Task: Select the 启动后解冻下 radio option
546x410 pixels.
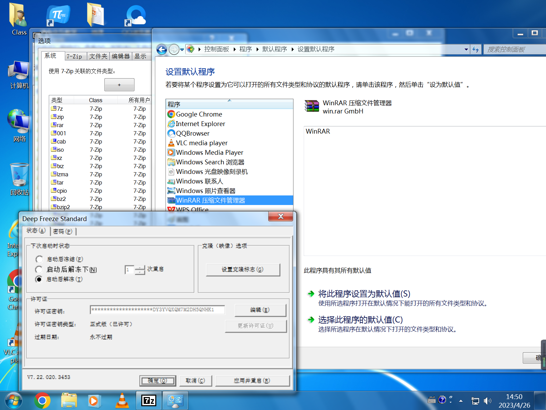Action: 39,270
